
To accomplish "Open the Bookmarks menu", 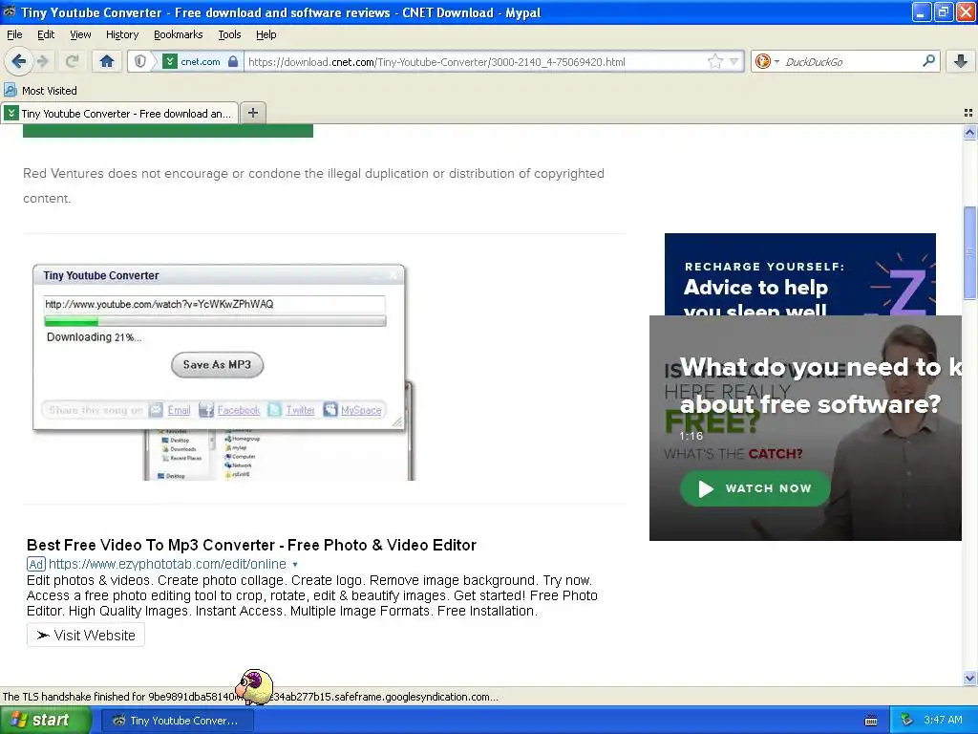I will pyautogui.click(x=178, y=34).
